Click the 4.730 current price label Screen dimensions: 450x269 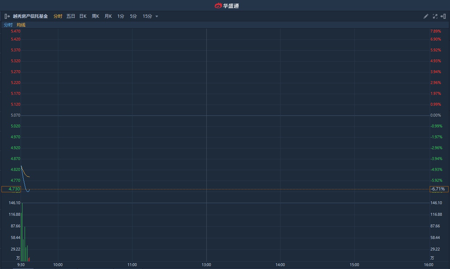[11, 189]
